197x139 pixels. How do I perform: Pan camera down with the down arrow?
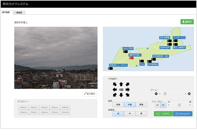point(121,95)
